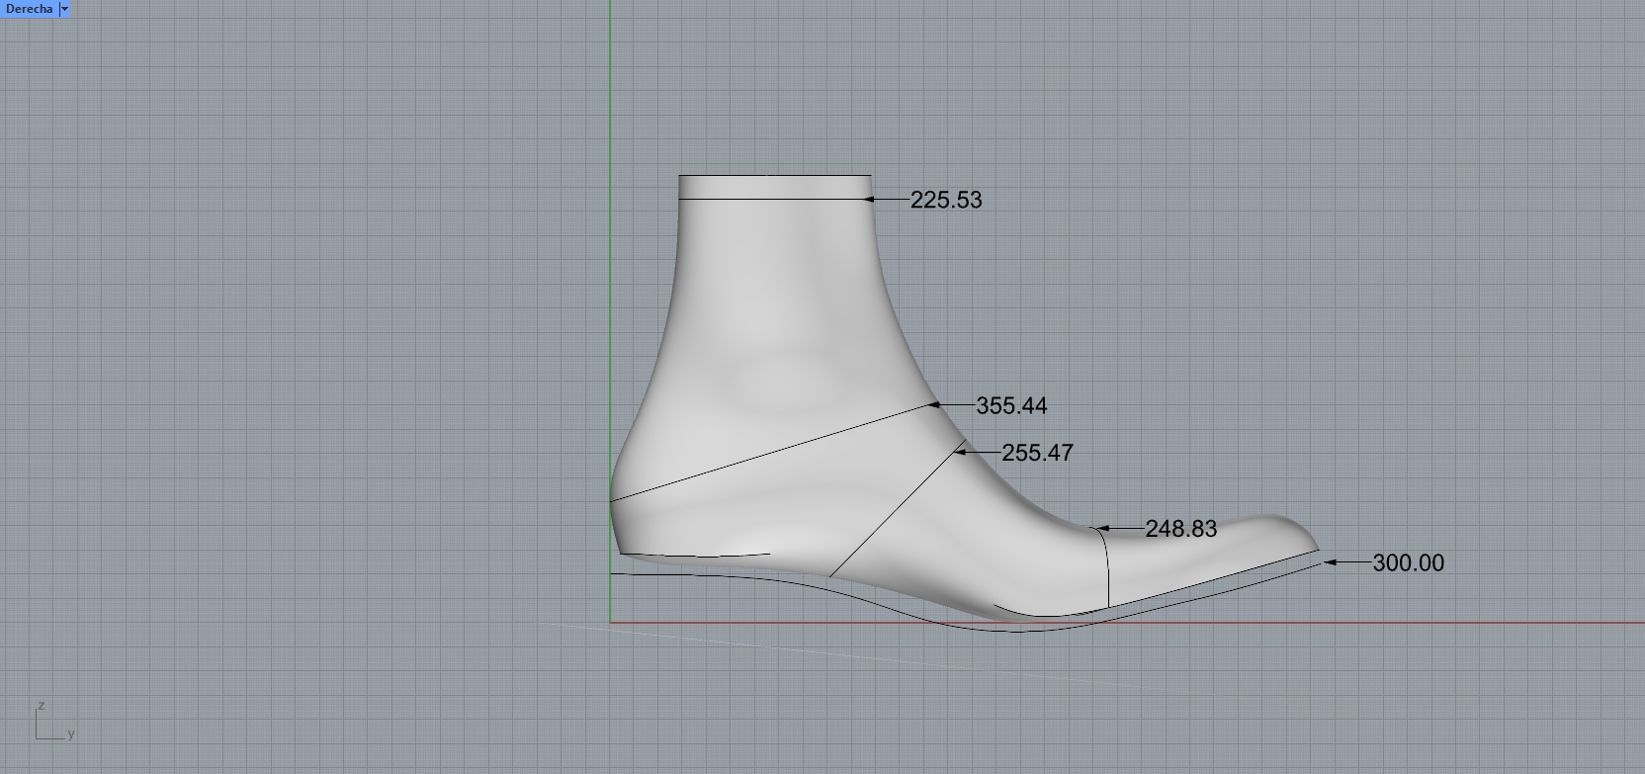Select the 225.53 dimension text
This screenshot has height=774, width=1645.
[945, 200]
